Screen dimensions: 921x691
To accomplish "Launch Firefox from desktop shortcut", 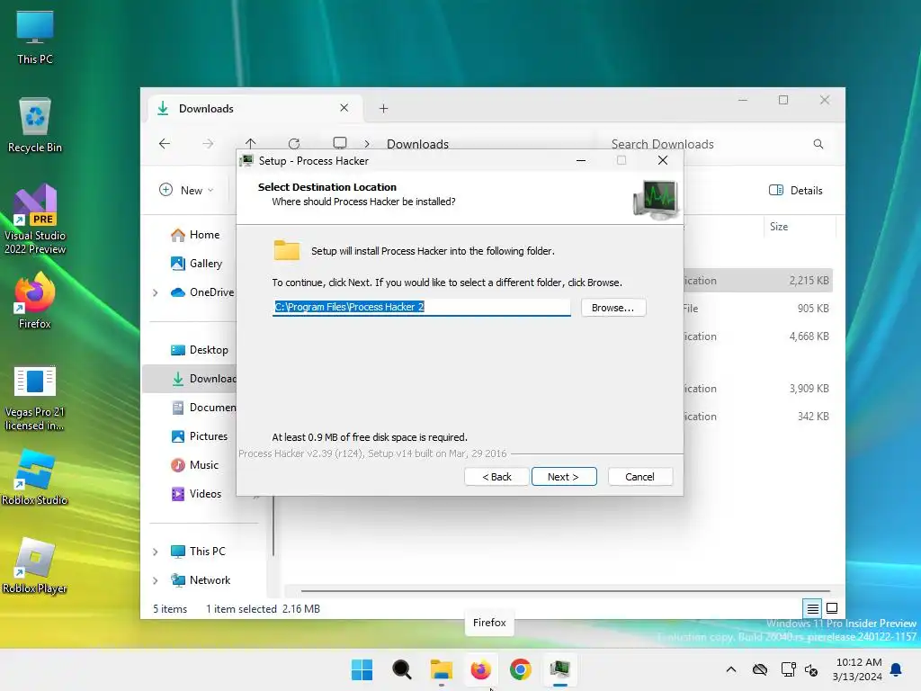I will point(35,301).
